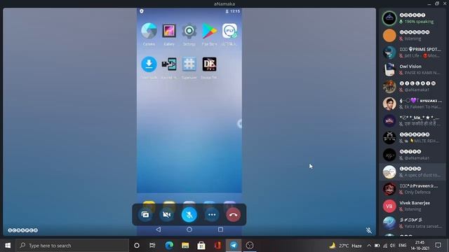Tap the Play Store icon on shared phone
The image size is (449, 252).
pos(209,31)
